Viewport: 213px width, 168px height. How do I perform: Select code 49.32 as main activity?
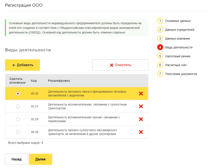click(18, 93)
